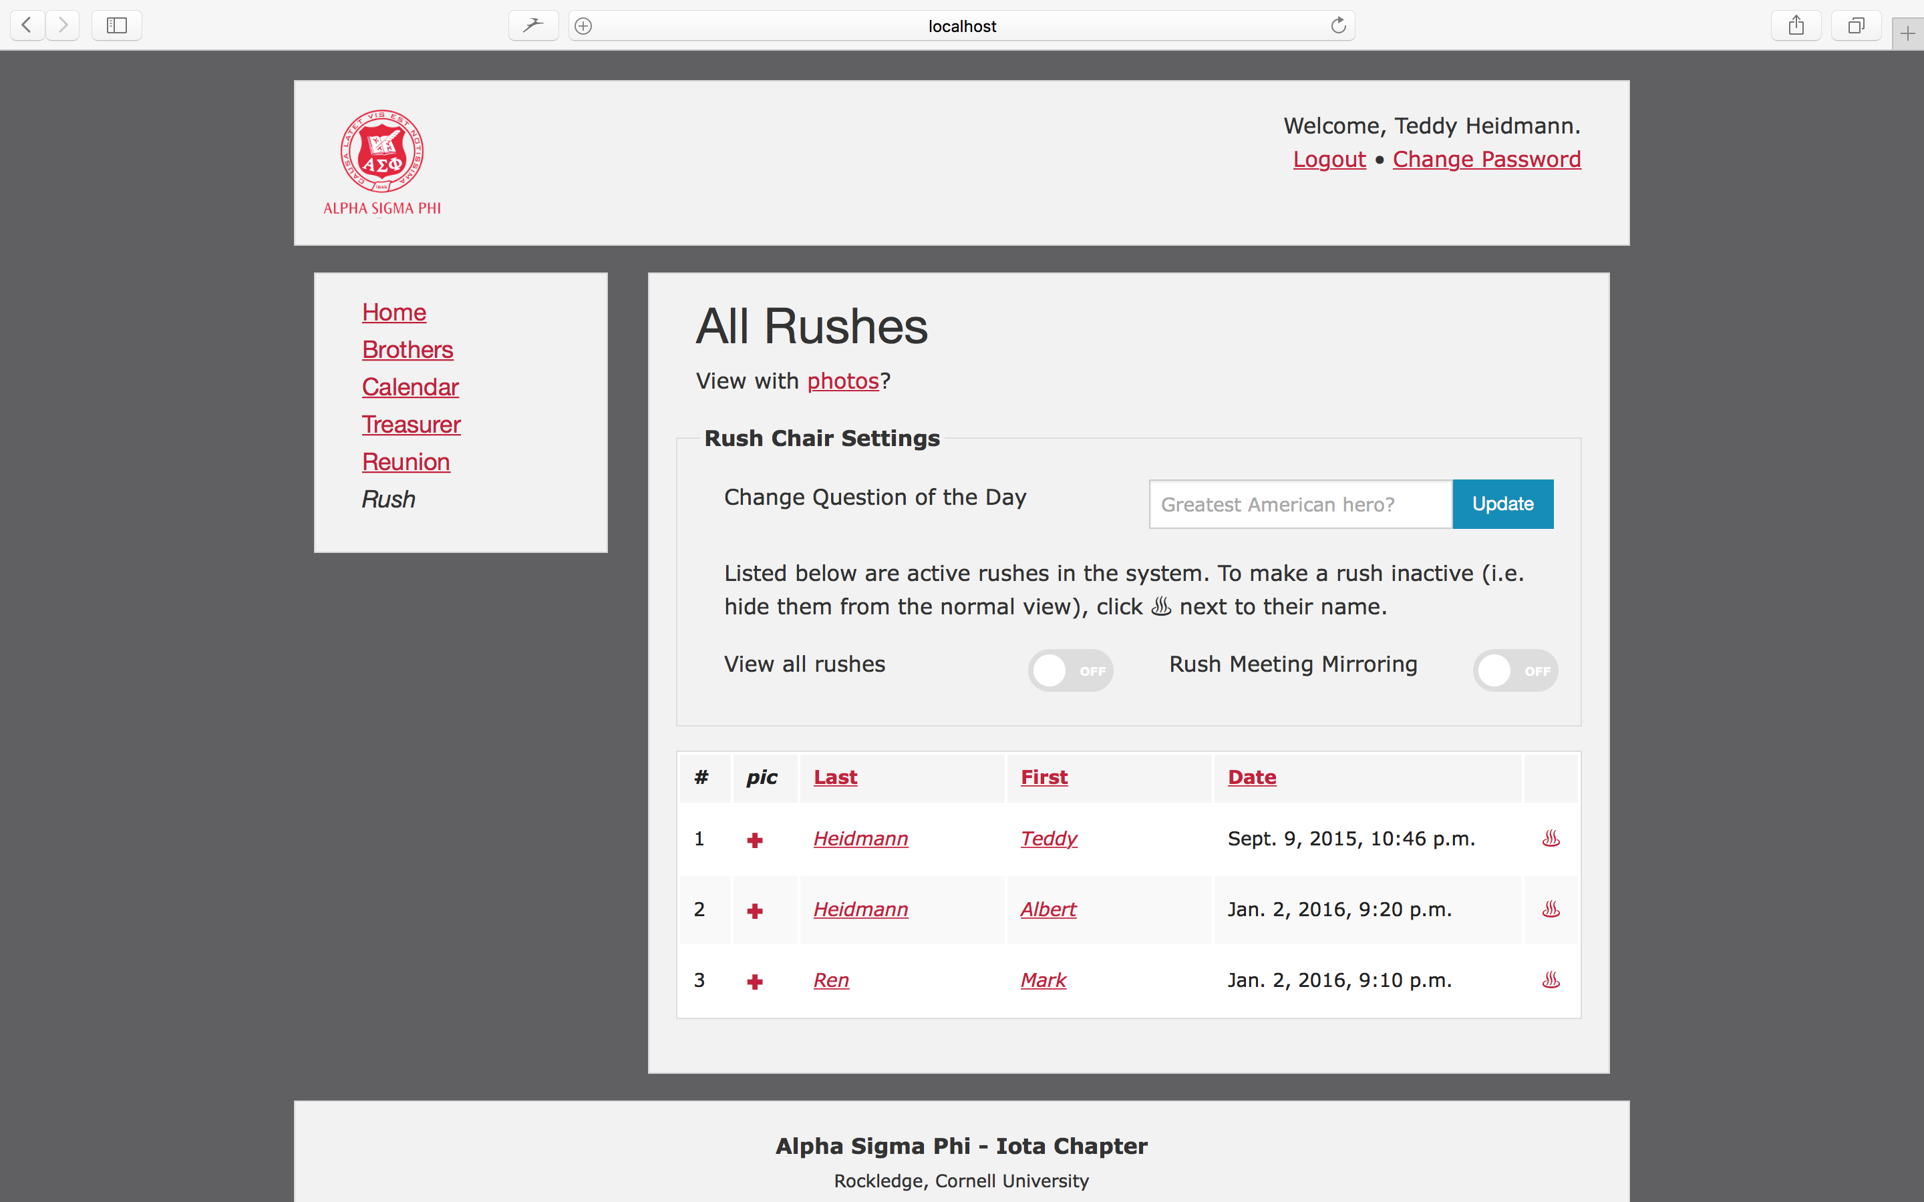
Task: Go back with Safari's back arrow
Action: tap(27, 25)
